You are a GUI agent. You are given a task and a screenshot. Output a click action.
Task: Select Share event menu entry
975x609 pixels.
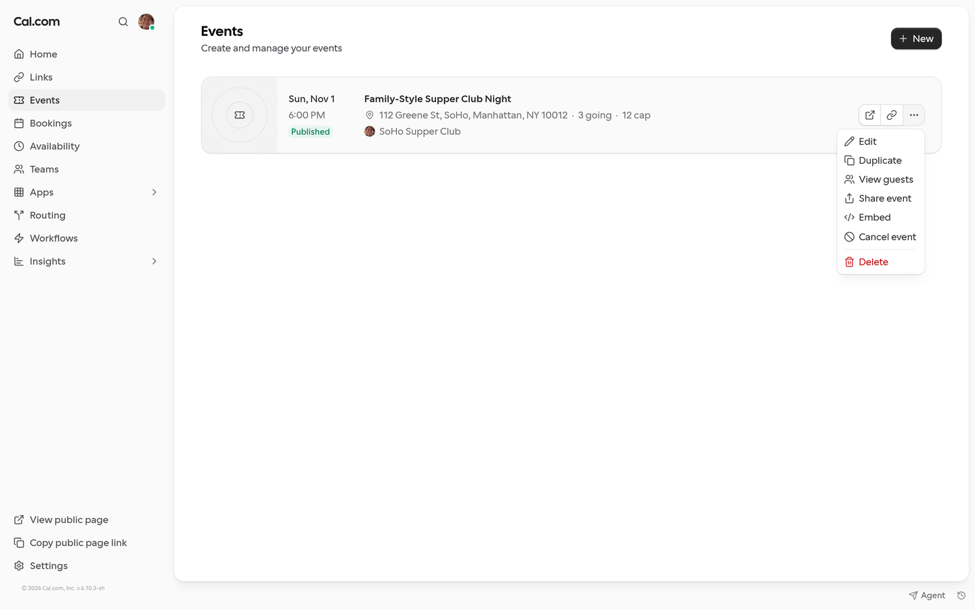881,198
